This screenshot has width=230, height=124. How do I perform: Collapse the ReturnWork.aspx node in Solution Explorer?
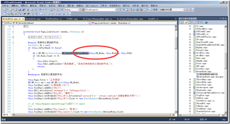click(x=190, y=71)
